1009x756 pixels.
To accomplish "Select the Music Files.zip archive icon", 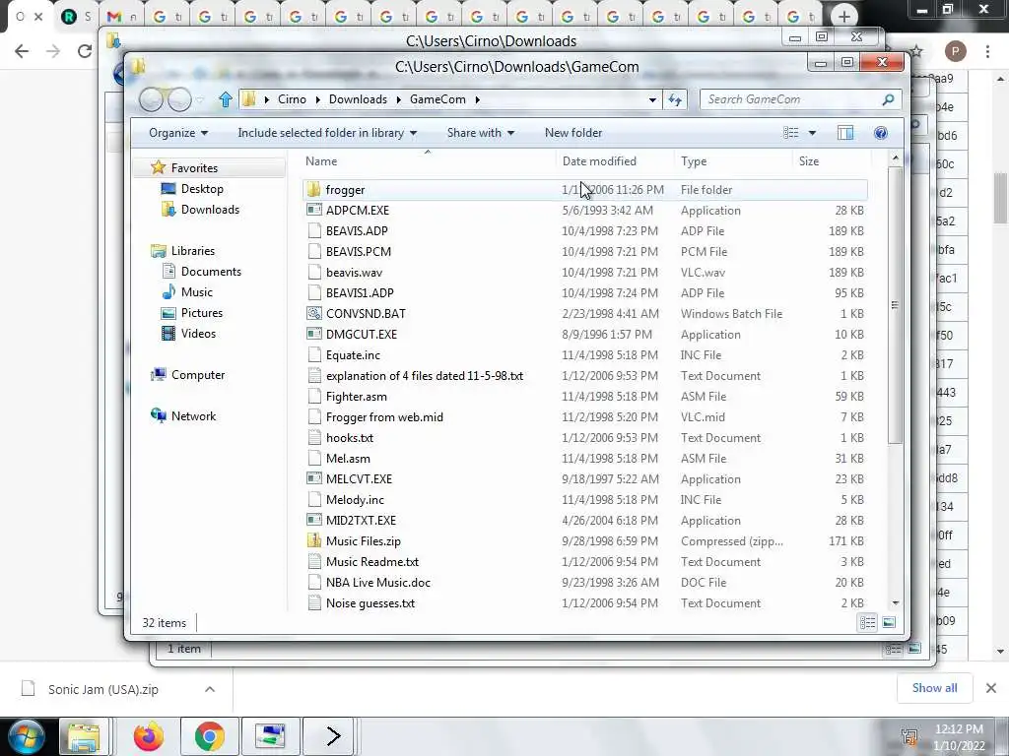I will pos(314,540).
